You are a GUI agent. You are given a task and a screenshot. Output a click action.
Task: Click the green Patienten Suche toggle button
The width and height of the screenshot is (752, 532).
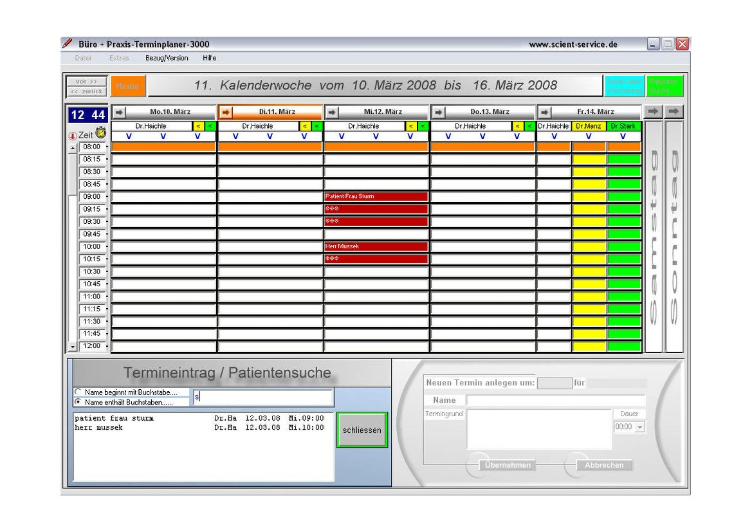[x=665, y=86]
